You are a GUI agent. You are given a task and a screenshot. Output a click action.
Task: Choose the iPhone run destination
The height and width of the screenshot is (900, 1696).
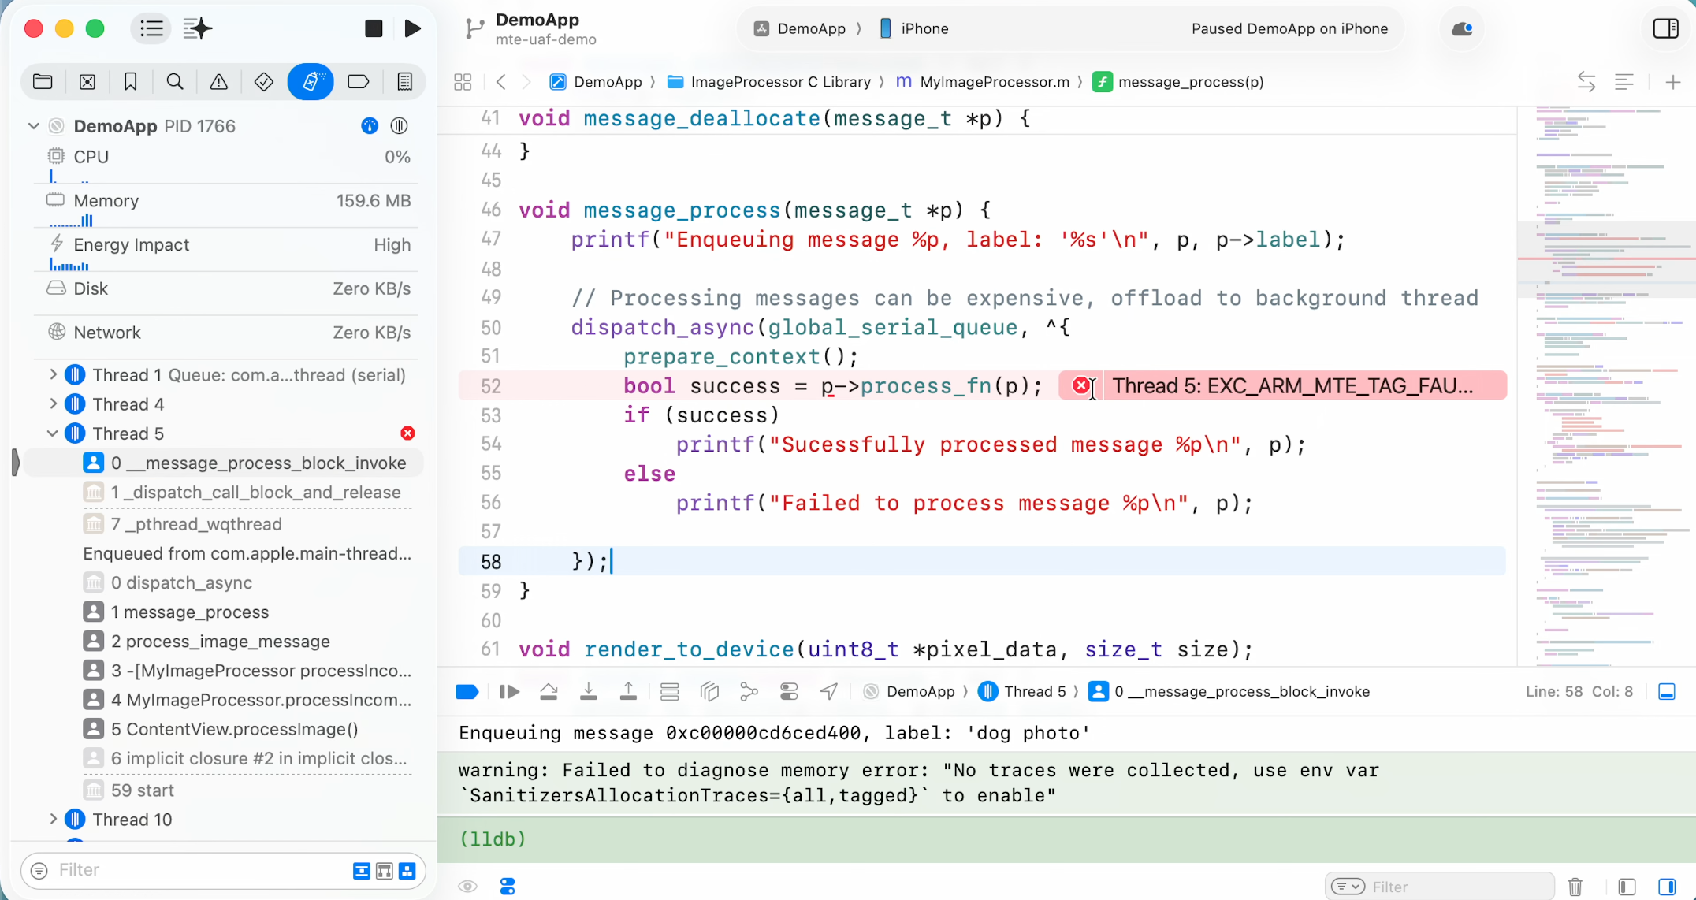point(913,29)
